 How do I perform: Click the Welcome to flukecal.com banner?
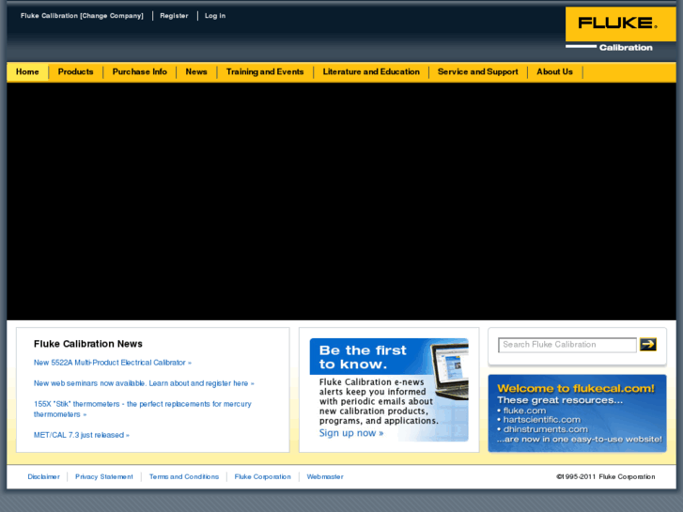(x=577, y=413)
